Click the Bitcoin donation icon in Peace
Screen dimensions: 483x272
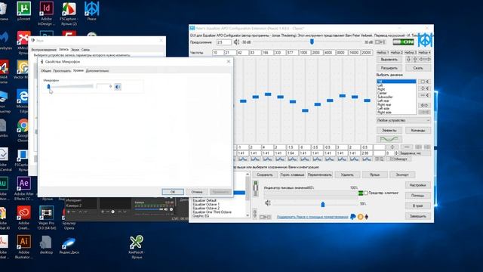(x=360, y=217)
